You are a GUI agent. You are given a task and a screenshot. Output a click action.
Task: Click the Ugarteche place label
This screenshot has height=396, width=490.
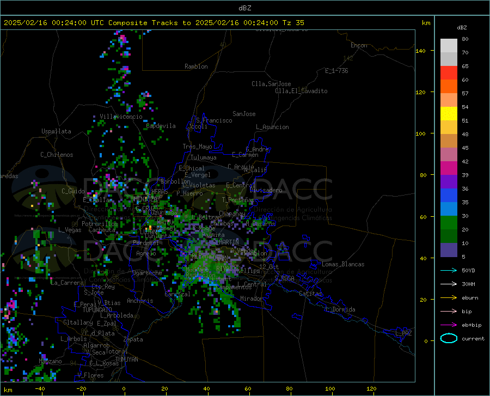click(147, 273)
